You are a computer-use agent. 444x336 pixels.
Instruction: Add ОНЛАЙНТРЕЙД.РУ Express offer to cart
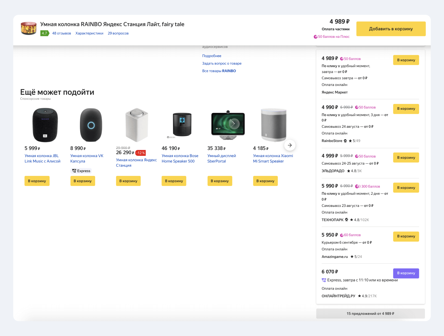click(x=406, y=273)
